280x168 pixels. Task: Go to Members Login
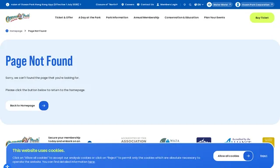[167, 4]
